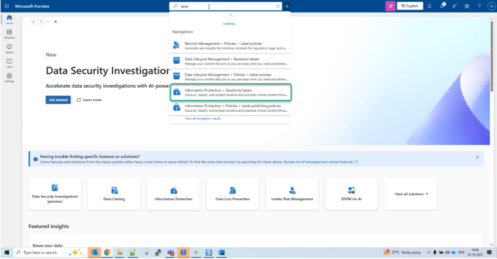Open the app launcher waffle icon
This screenshot has width=497, height=259.
click(x=6, y=6)
